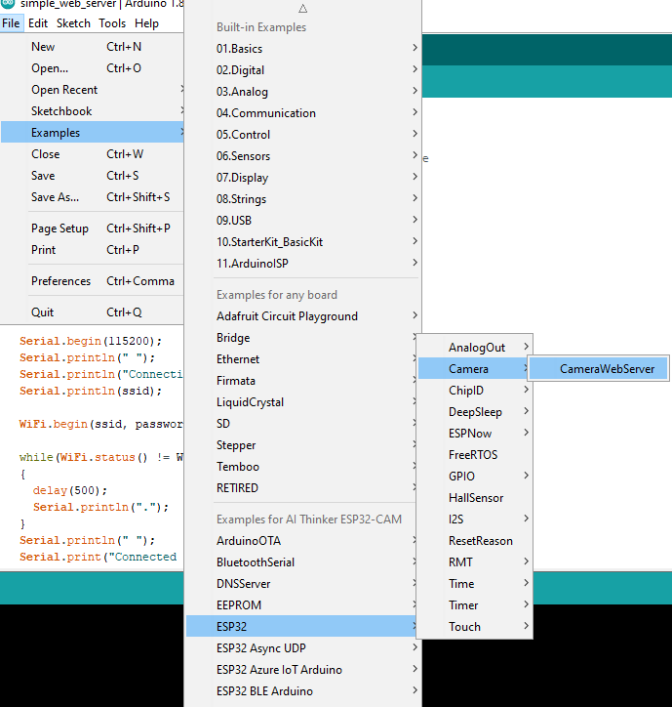Click the scroll-up triangle atop examples list

302,9
